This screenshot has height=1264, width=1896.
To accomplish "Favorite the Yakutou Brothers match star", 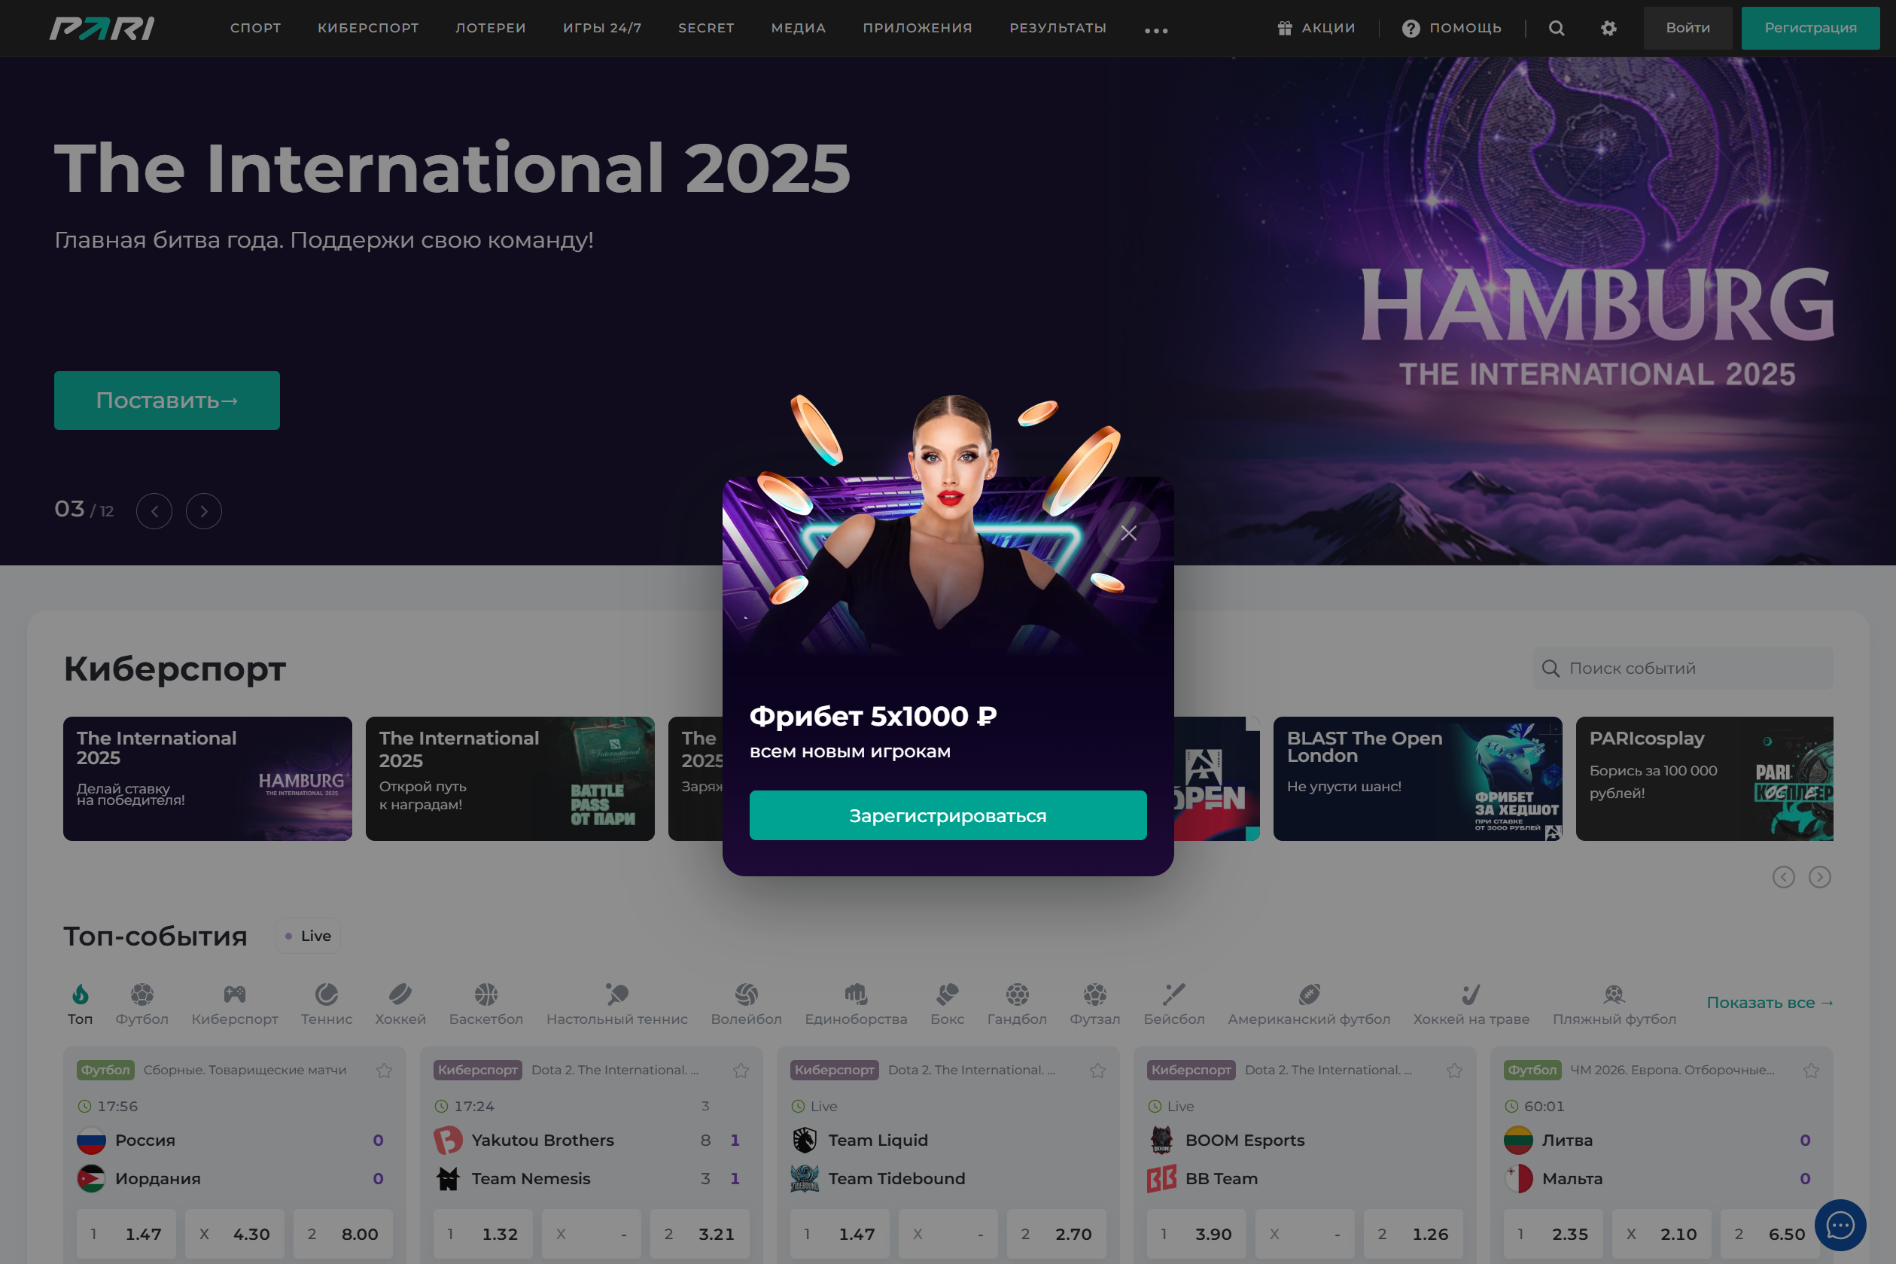I will pos(741,1071).
